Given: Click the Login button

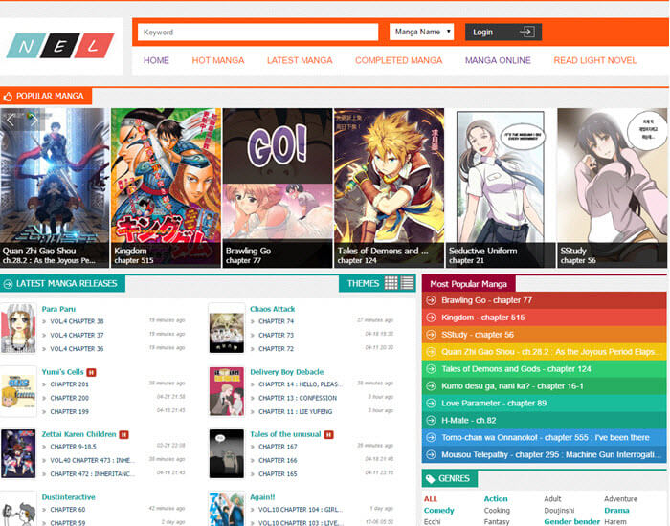Looking at the screenshot, I should click(503, 32).
